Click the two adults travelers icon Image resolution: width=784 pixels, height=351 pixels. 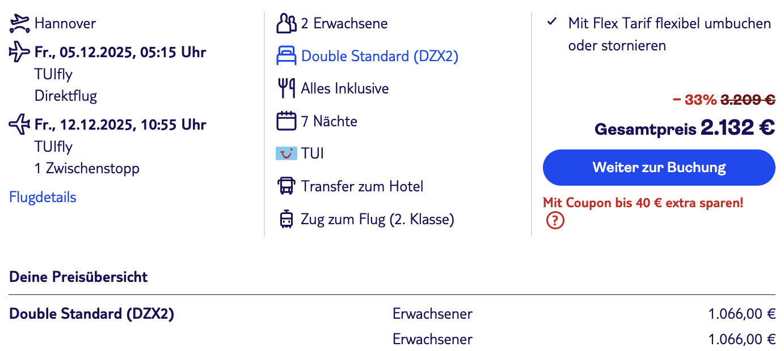[286, 24]
